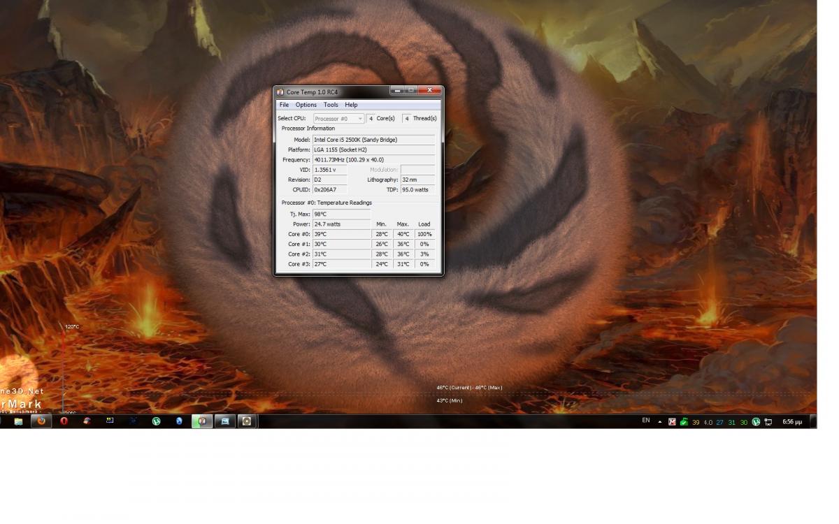Screen dimensions: 839x524
Task: Click the Core #3 temperature '27°C'
Action: pyautogui.click(x=341, y=264)
